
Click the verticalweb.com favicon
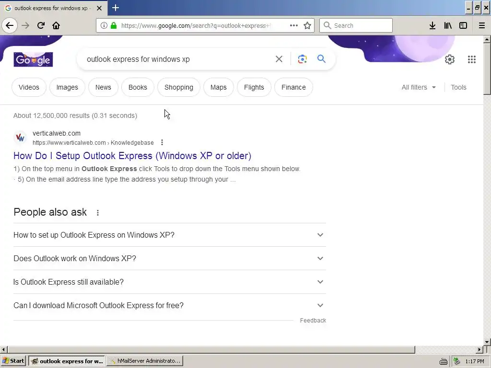pyautogui.click(x=20, y=138)
